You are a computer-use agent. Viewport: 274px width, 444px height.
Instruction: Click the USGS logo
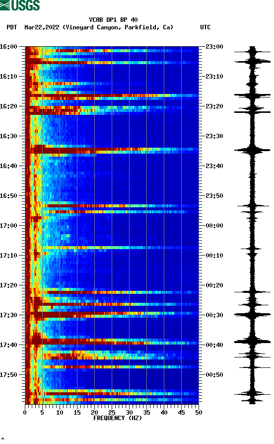click(x=20, y=5)
